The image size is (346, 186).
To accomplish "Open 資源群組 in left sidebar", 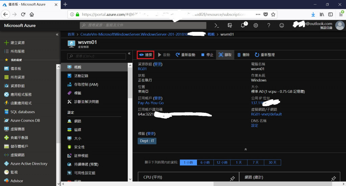I will pyautogui.click(x=15, y=86).
